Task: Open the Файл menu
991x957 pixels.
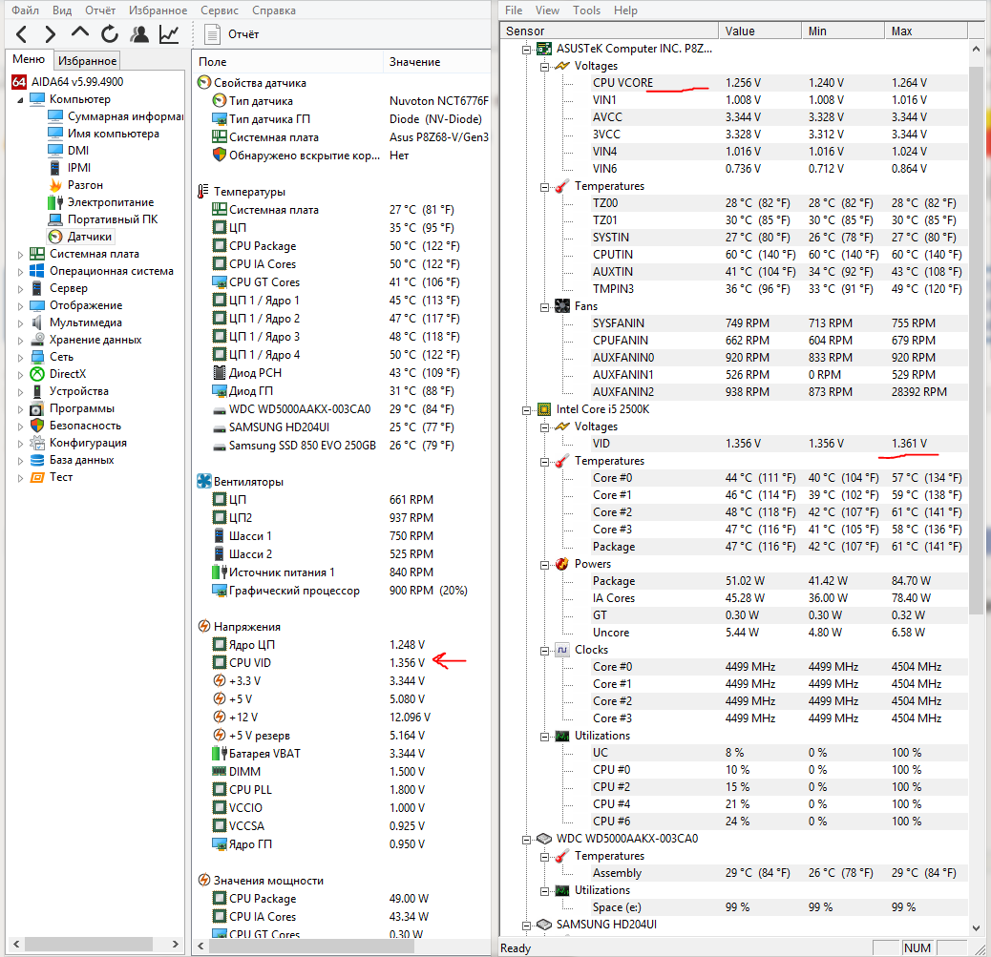Action: pos(25,10)
